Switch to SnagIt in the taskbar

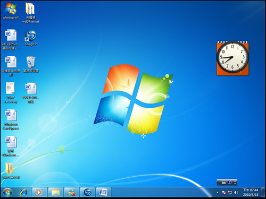[x=87, y=192]
